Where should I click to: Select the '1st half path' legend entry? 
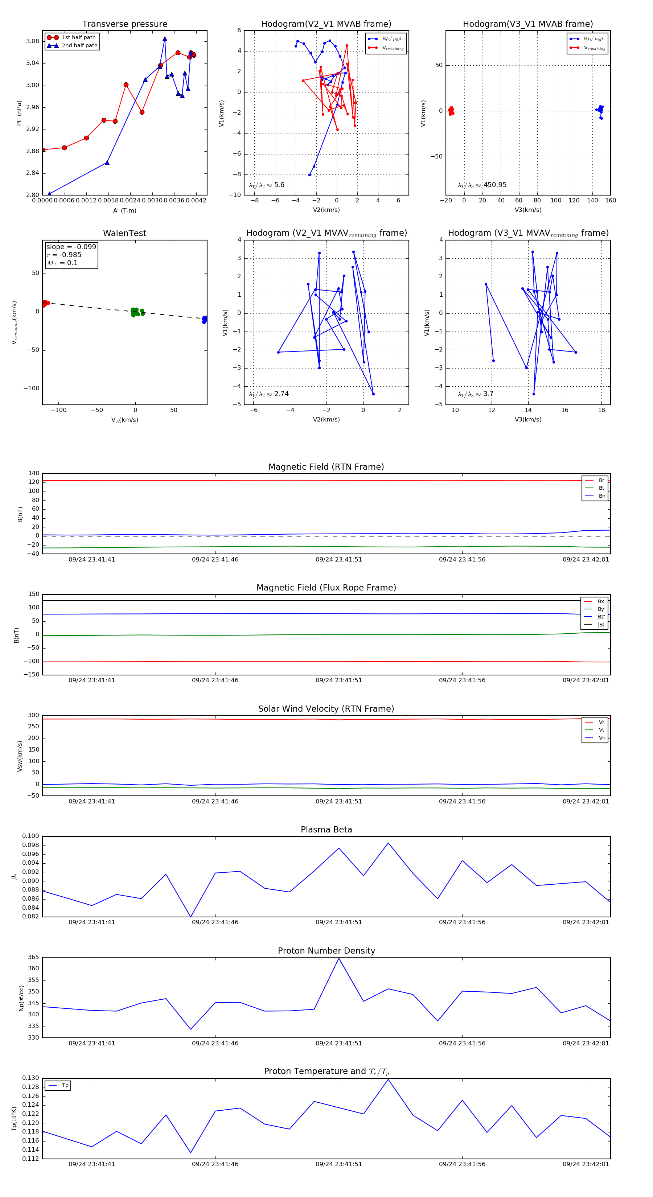(71, 38)
